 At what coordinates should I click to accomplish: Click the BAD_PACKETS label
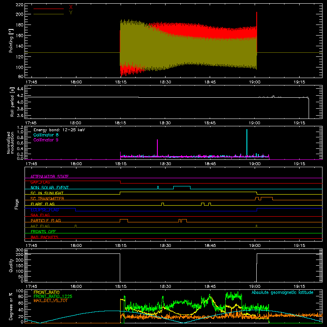click(45, 237)
